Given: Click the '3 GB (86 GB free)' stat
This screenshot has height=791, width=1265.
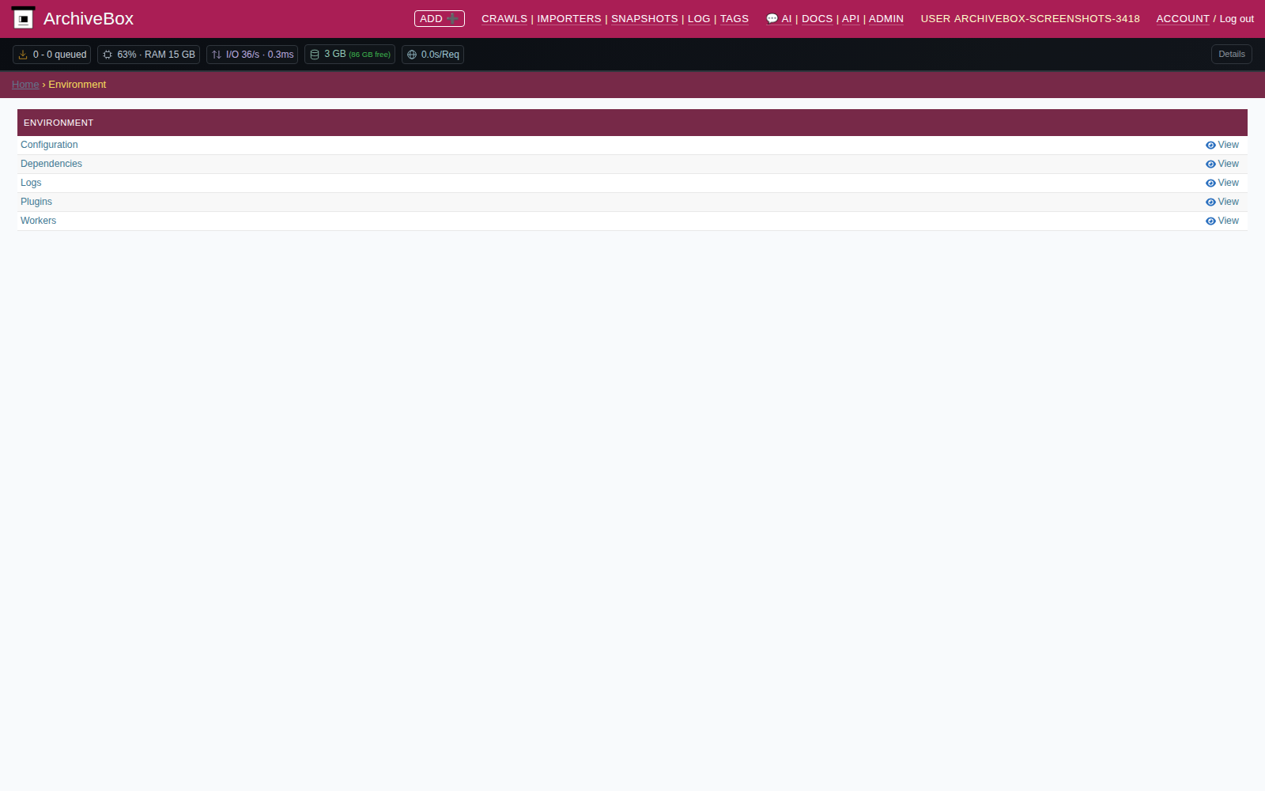Looking at the screenshot, I should coord(349,55).
